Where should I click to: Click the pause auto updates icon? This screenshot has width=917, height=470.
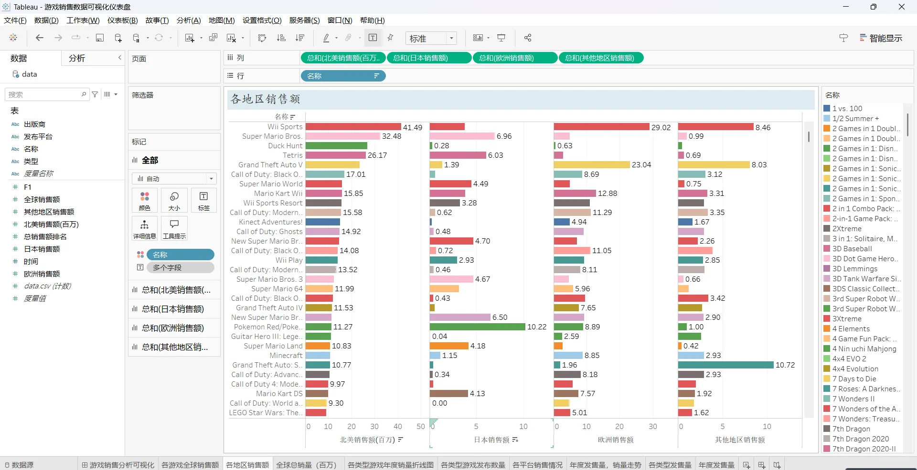(137, 38)
